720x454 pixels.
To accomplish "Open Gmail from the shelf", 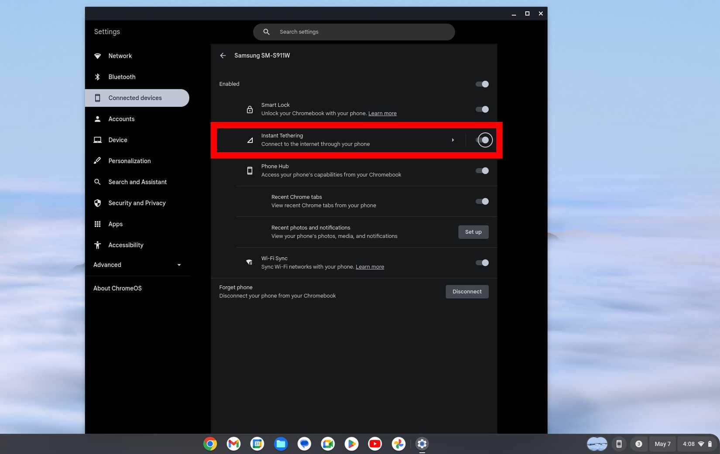I will pyautogui.click(x=233, y=444).
